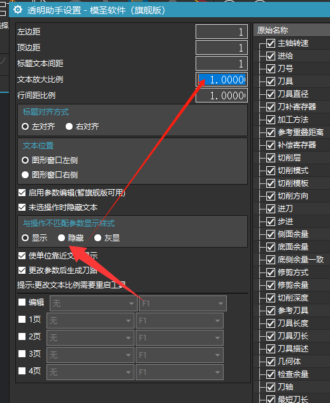
Task: Choose 图形窗口左侧 text position
Action: [x=25, y=160]
